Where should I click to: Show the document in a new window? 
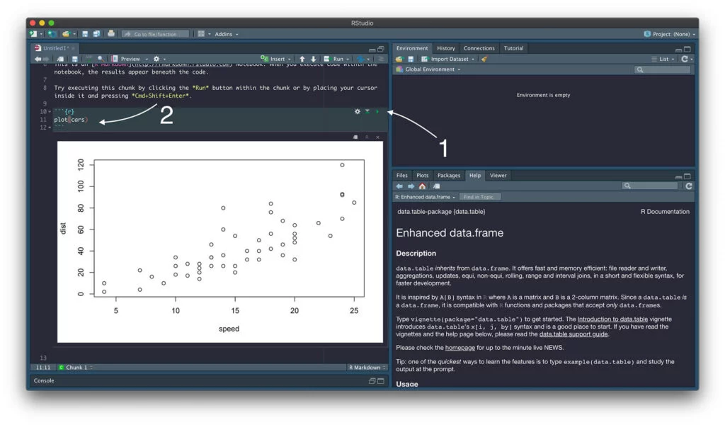coord(60,59)
